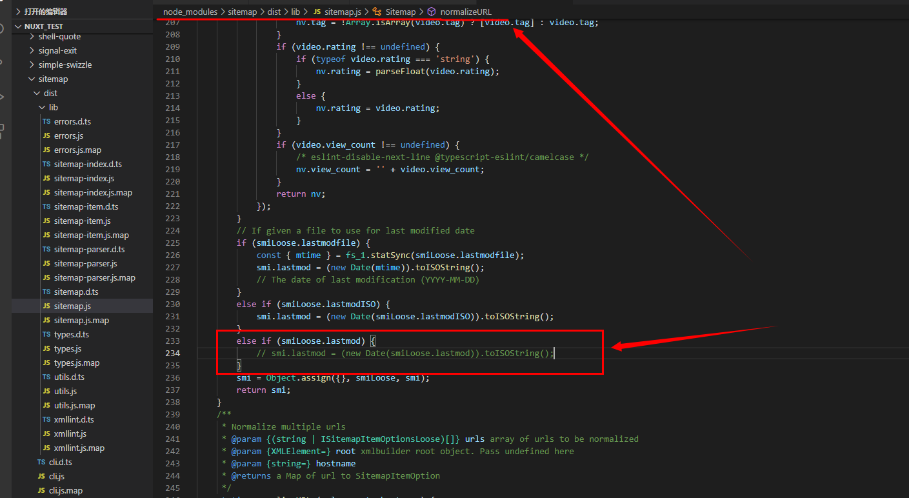Click the TS icon beside sitemap-parser.d.ts
The image size is (909, 498).
point(46,250)
